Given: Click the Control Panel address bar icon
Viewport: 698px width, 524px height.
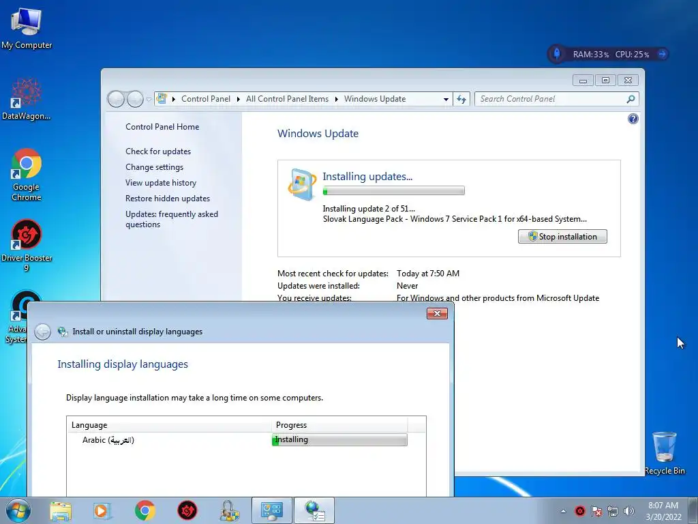Looking at the screenshot, I should coord(162,98).
